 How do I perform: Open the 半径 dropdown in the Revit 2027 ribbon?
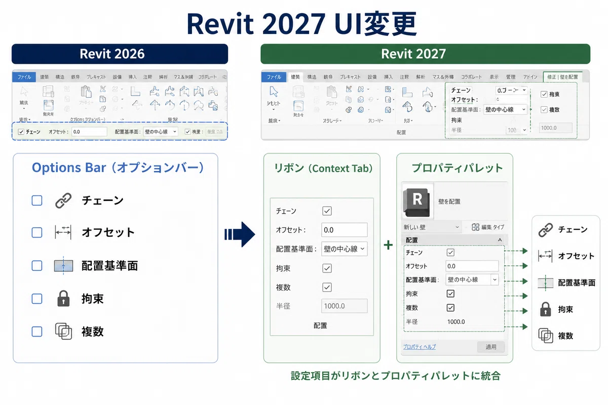click(517, 130)
